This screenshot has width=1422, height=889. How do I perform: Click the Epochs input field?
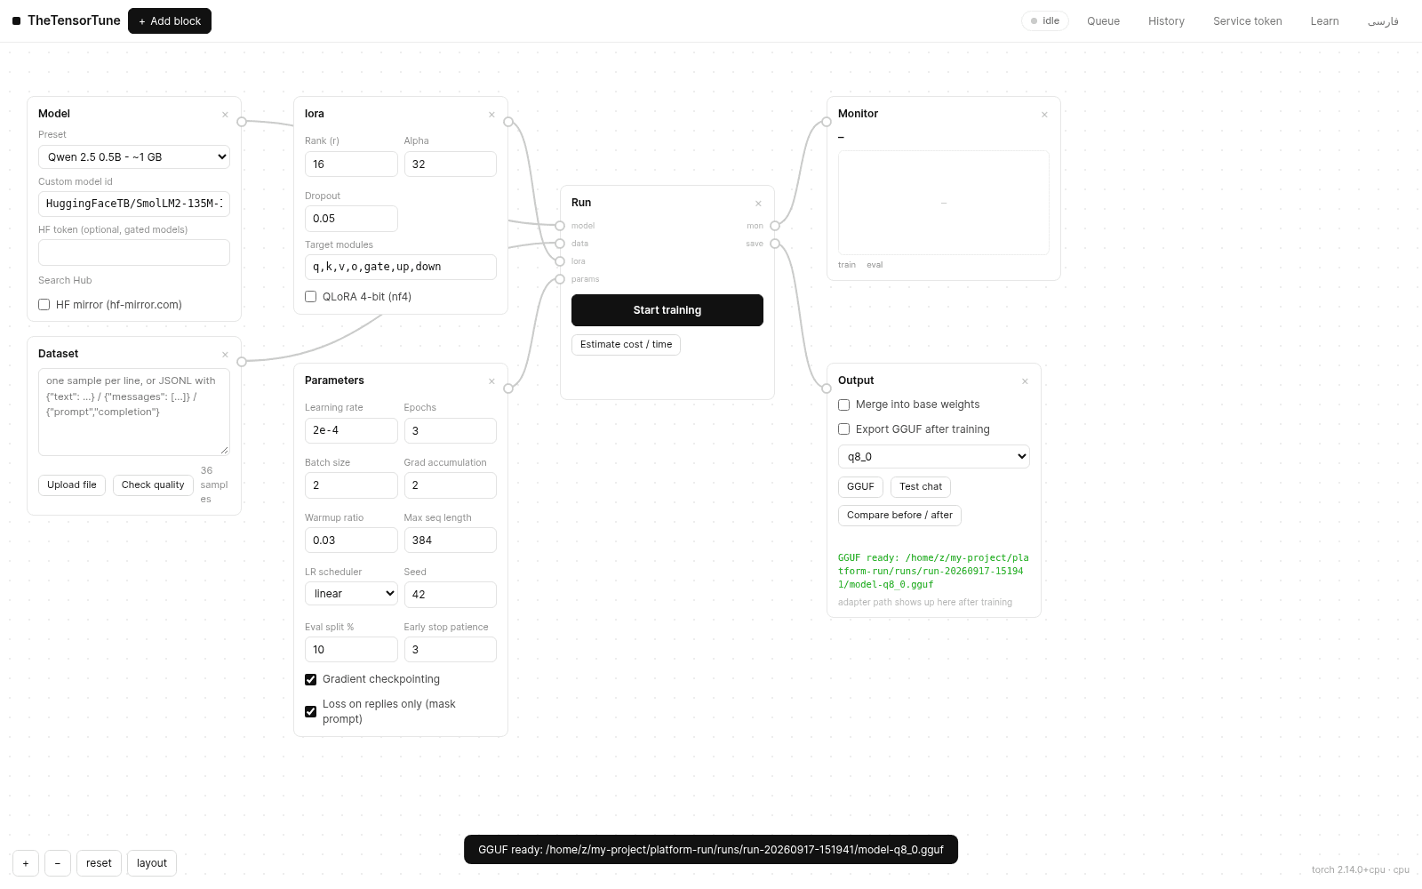pos(451,430)
